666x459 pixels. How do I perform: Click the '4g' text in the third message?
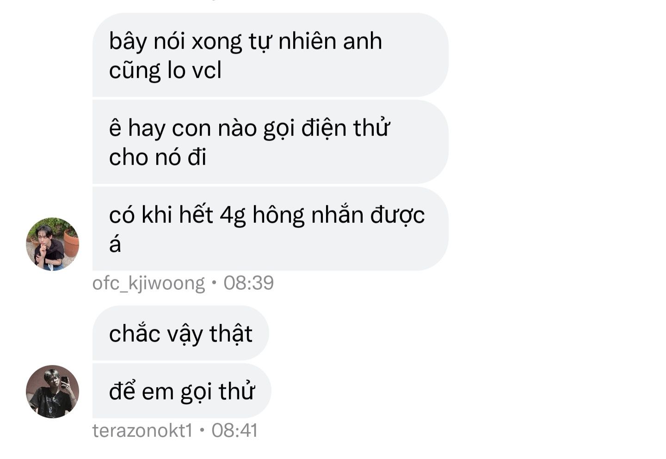pyautogui.click(x=233, y=216)
